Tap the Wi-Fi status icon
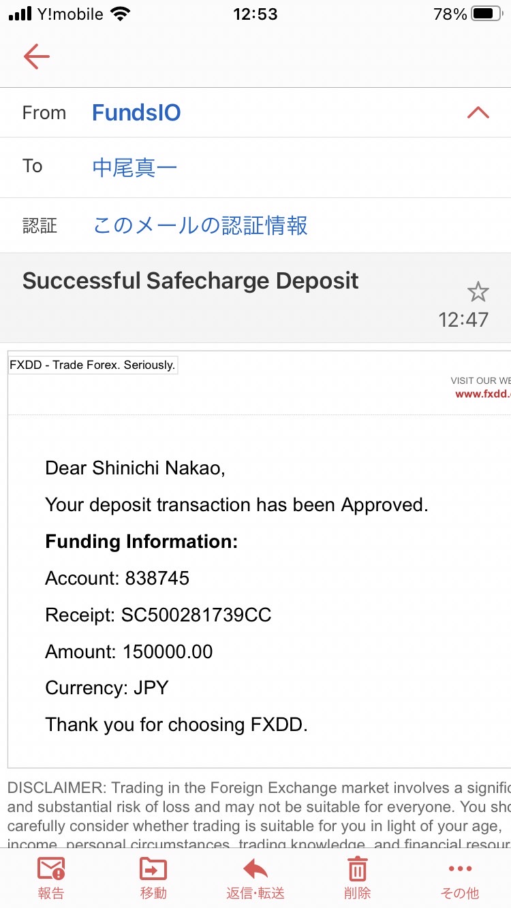This screenshot has width=511, height=908. click(x=121, y=14)
